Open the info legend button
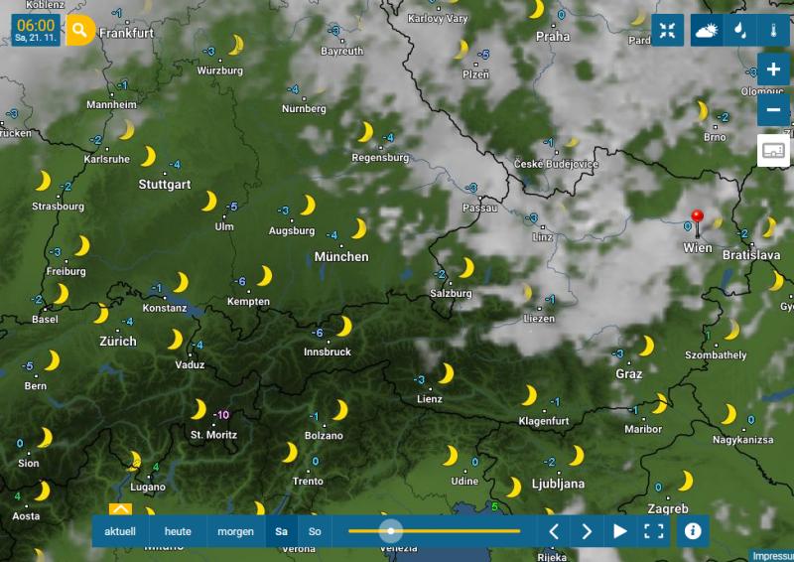The width and height of the screenshot is (794, 562). coord(693,531)
